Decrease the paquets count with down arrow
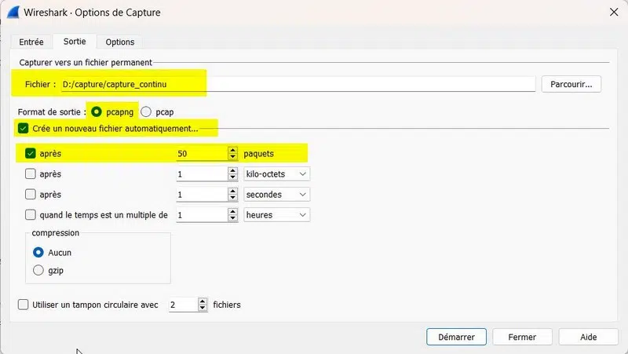 tap(232, 157)
